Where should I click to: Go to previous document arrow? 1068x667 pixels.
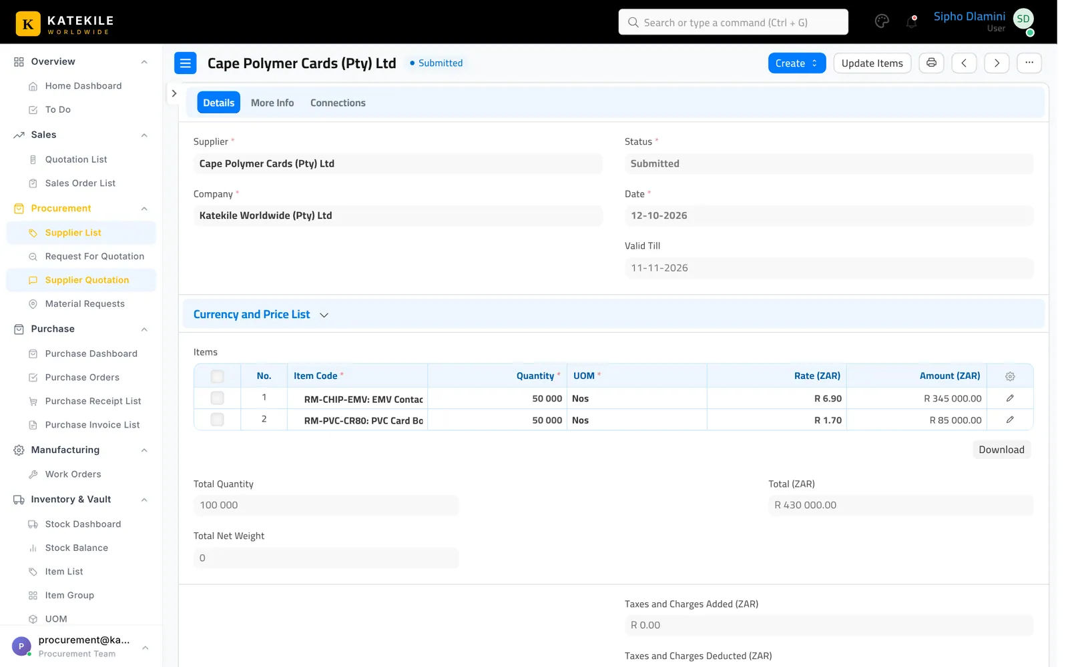click(x=964, y=63)
